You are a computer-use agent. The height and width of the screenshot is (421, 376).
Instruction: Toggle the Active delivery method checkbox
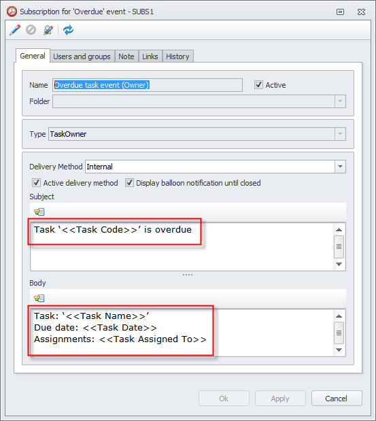[x=36, y=183]
